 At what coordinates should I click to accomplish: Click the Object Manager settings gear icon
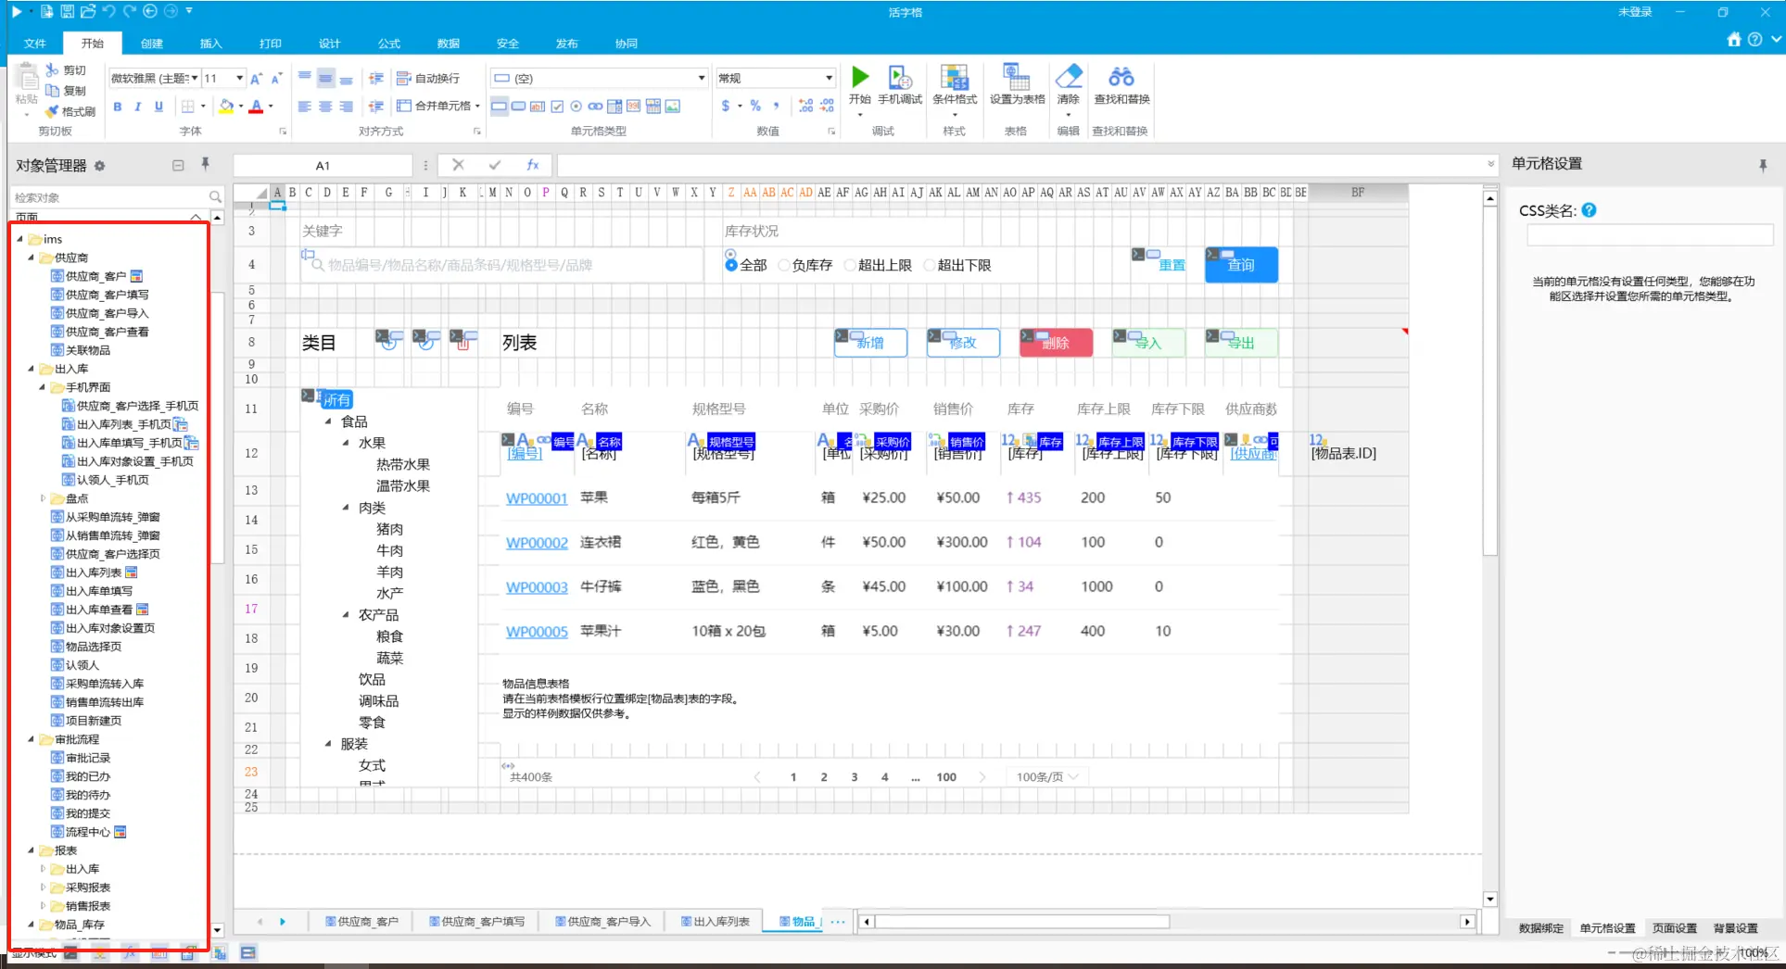coord(99,166)
